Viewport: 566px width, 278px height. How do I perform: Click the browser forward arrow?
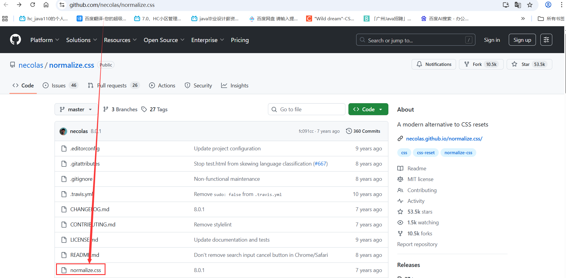click(x=19, y=5)
